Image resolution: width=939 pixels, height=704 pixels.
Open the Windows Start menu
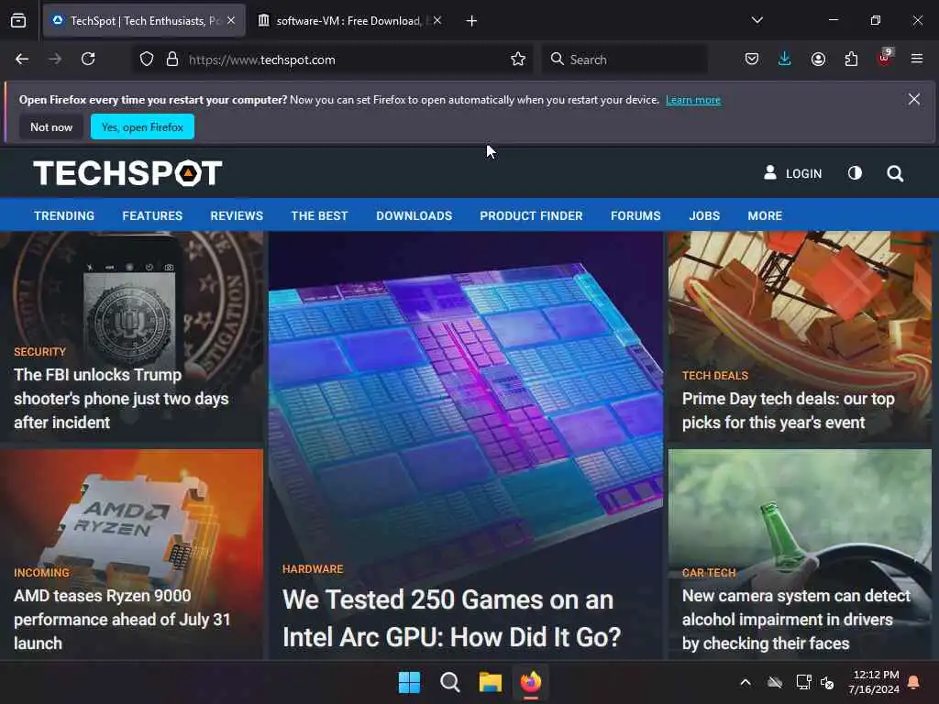click(x=410, y=682)
